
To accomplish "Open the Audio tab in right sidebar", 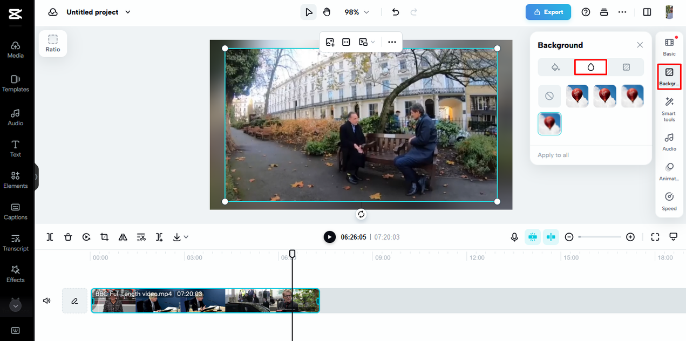I will [669, 142].
